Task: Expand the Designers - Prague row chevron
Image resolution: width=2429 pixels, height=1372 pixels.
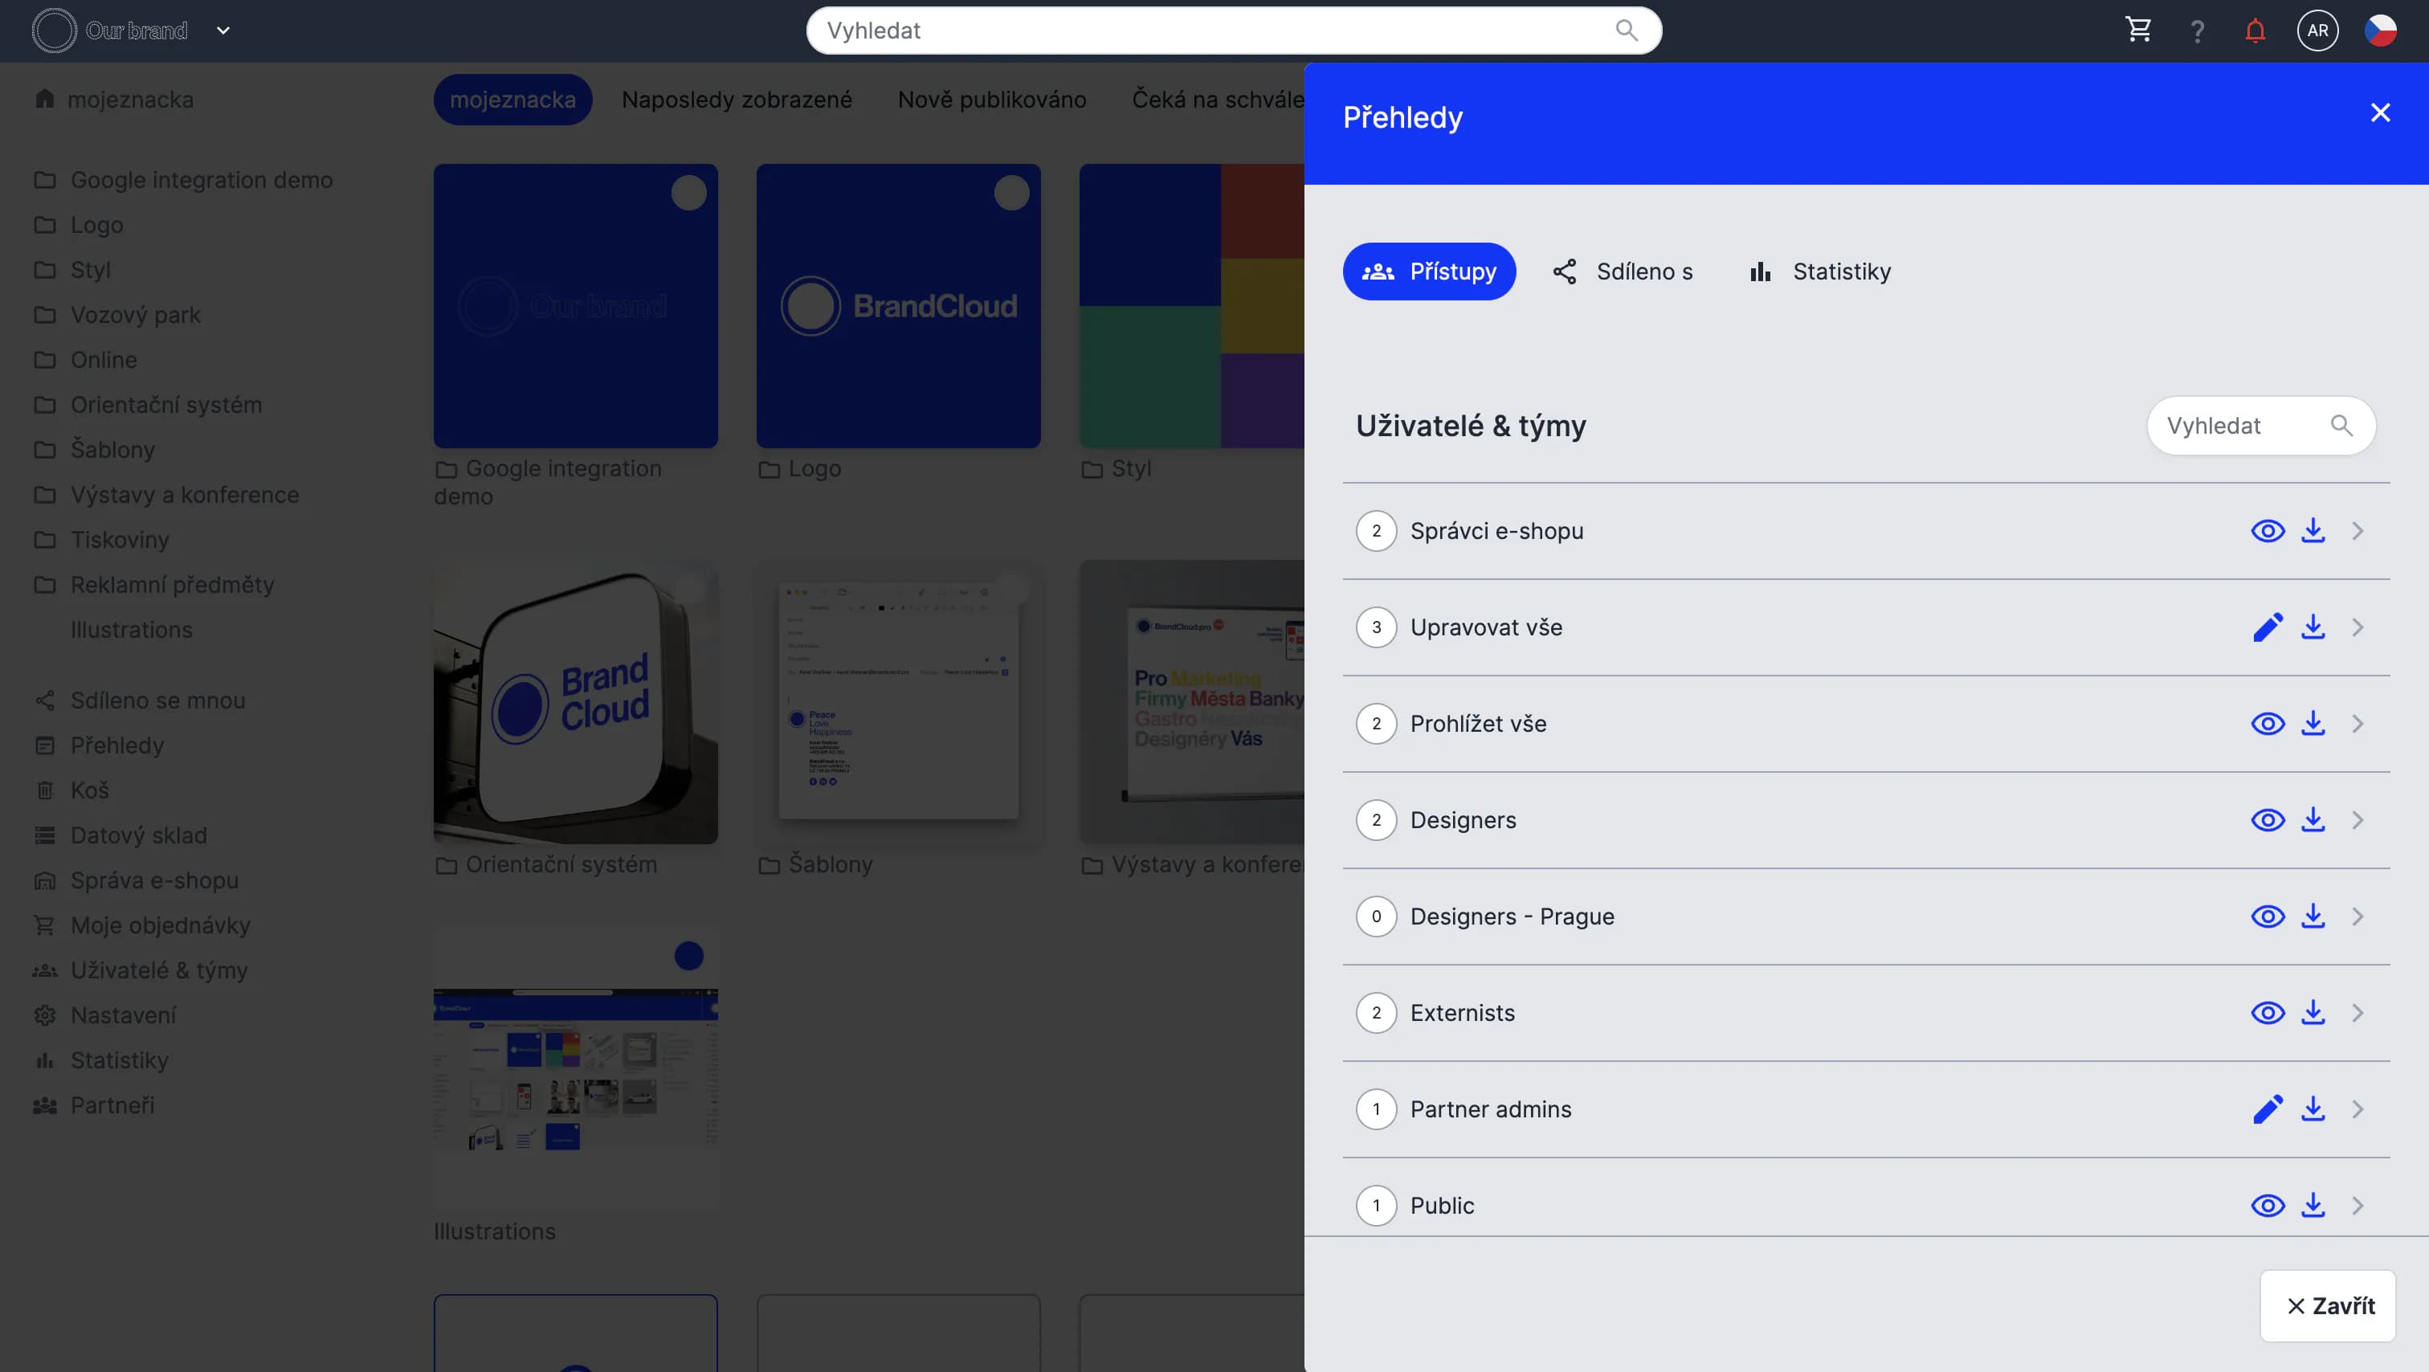Action: pyautogui.click(x=2358, y=917)
